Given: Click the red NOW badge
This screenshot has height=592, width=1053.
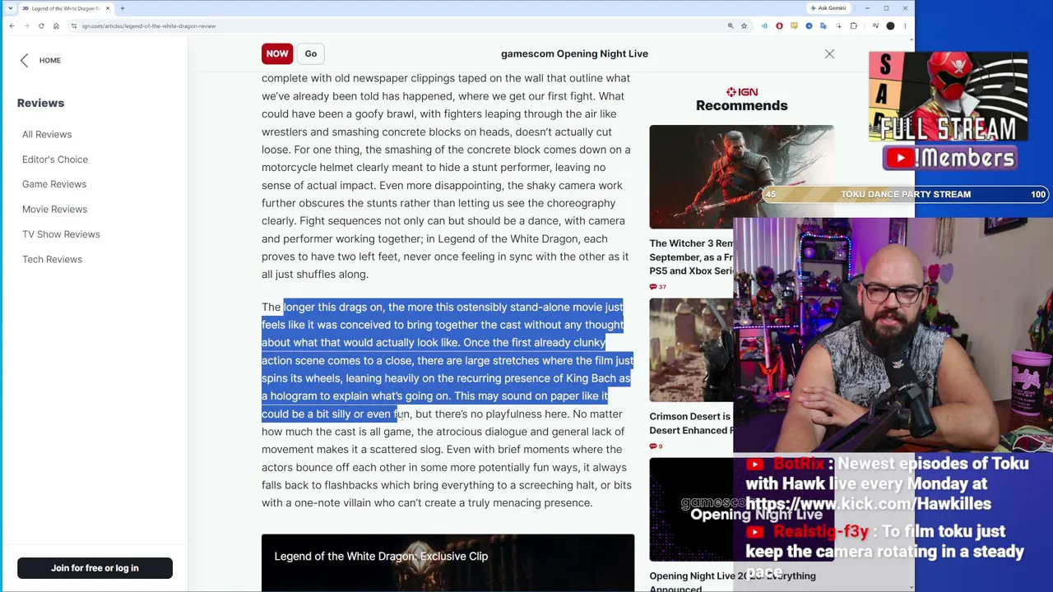Looking at the screenshot, I should click(277, 53).
